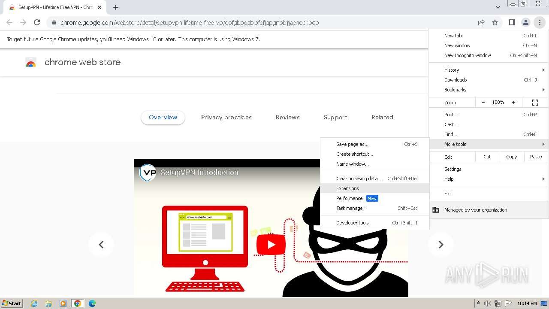The height and width of the screenshot is (309, 549).
Task: Decrease zoom with minus button
Action: click(483, 103)
